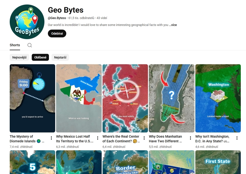Open three-dot menu for Manhattan short
The image size is (246, 174).
point(190,138)
